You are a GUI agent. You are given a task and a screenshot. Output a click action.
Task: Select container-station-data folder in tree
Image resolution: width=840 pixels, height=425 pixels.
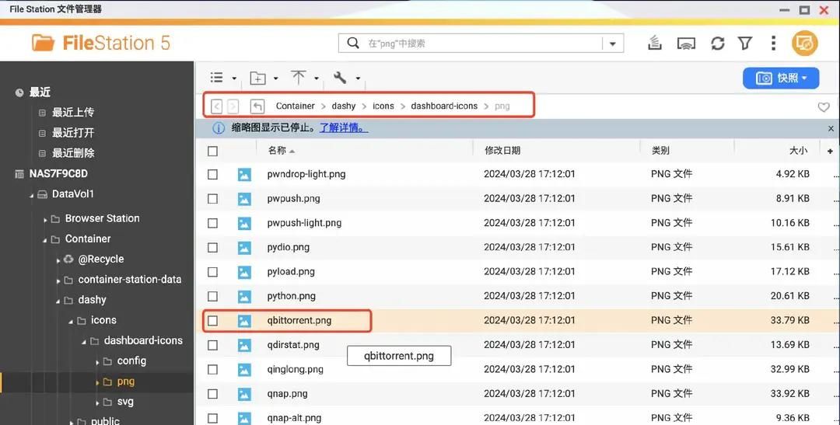pyautogui.click(x=130, y=280)
